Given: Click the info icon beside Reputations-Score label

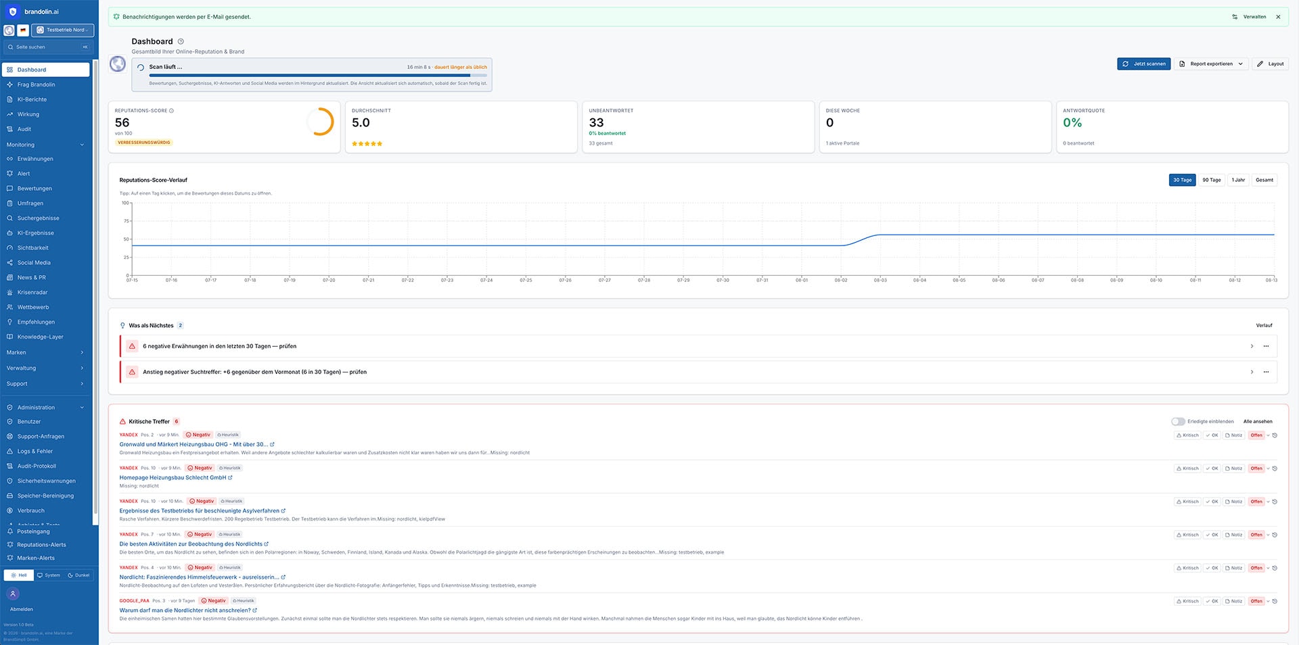Looking at the screenshot, I should tap(171, 111).
